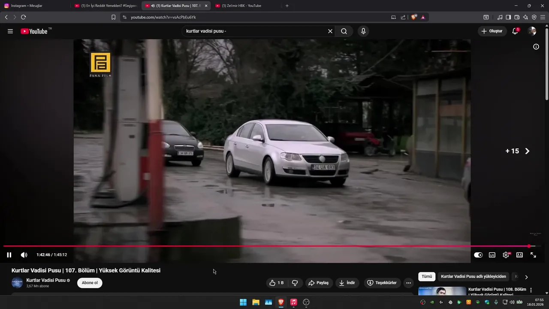Go to the YouTube home logo
The height and width of the screenshot is (309, 549).
[34, 31]
